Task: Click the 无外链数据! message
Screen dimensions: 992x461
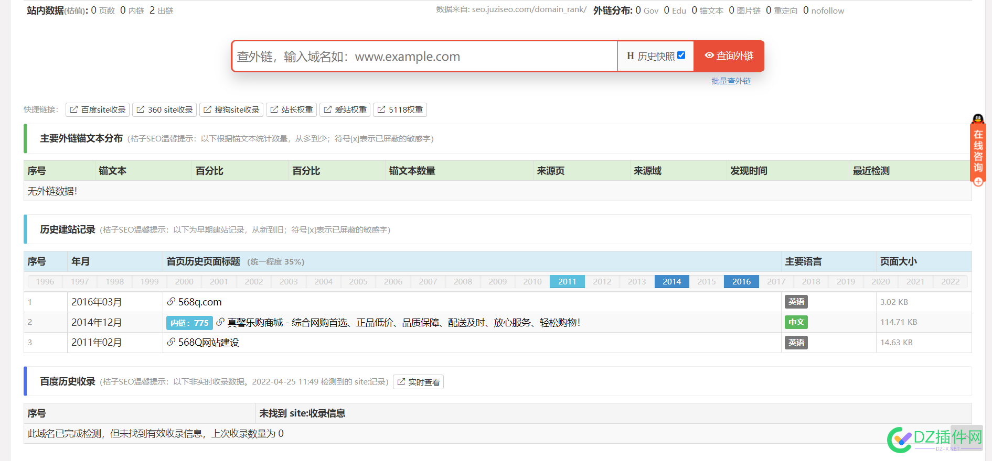Action: point(52,191)
